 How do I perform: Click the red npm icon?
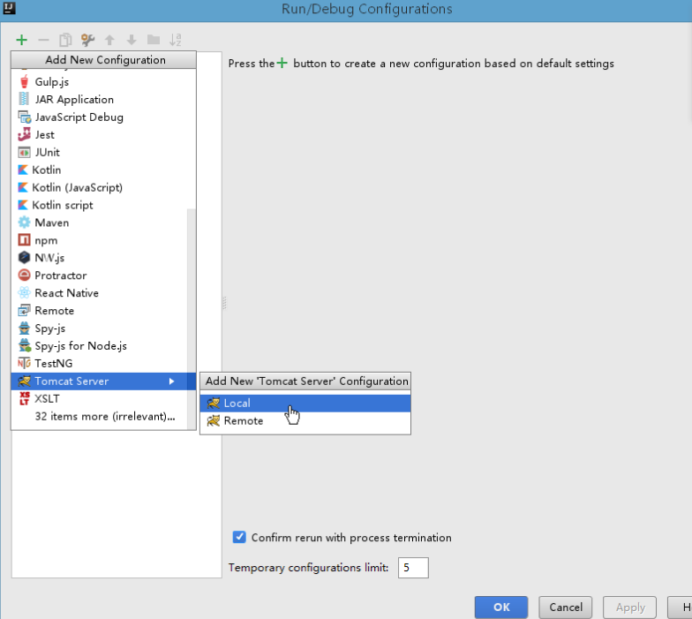pyautogui.click(x=25, y=240)
